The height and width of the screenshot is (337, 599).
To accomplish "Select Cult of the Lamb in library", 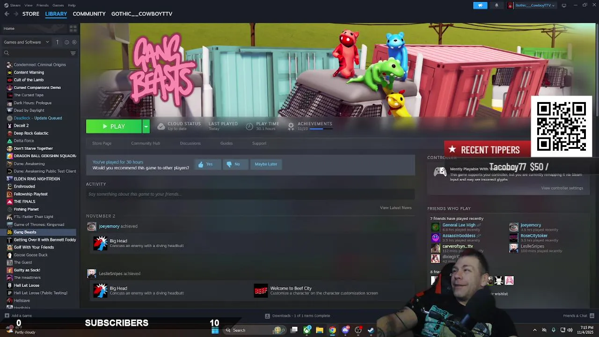I will coord(29,80).
